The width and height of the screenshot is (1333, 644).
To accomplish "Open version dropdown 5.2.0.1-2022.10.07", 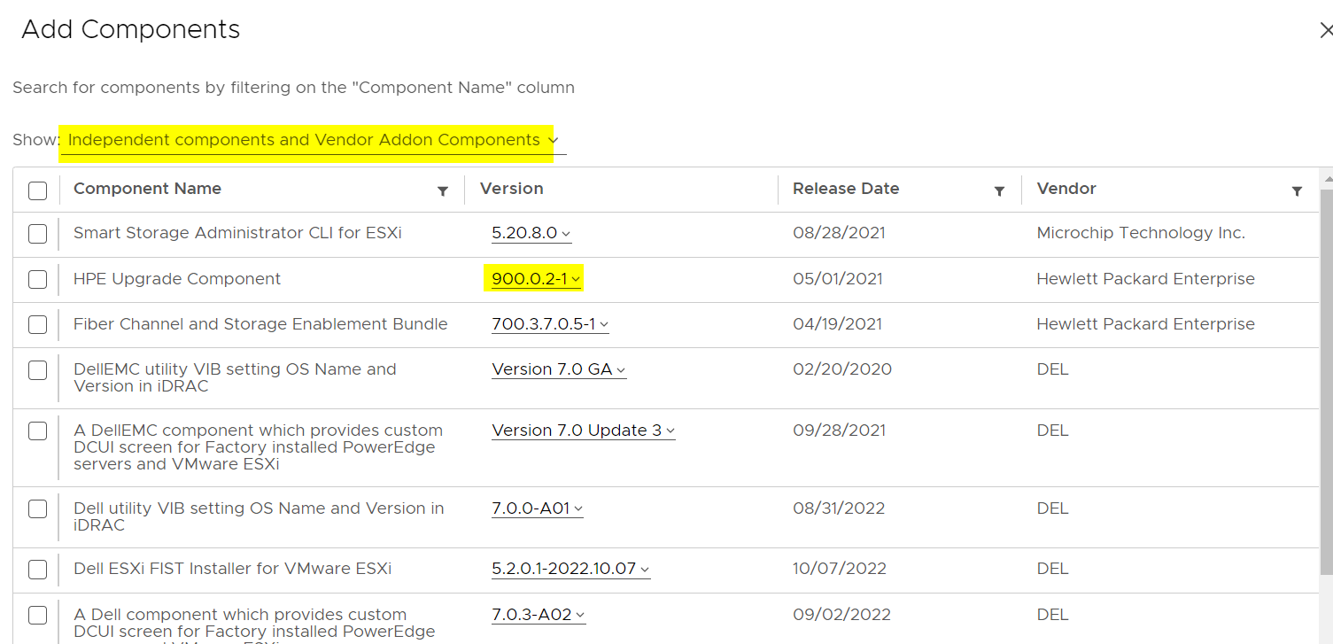I will (x=570, y=568).
